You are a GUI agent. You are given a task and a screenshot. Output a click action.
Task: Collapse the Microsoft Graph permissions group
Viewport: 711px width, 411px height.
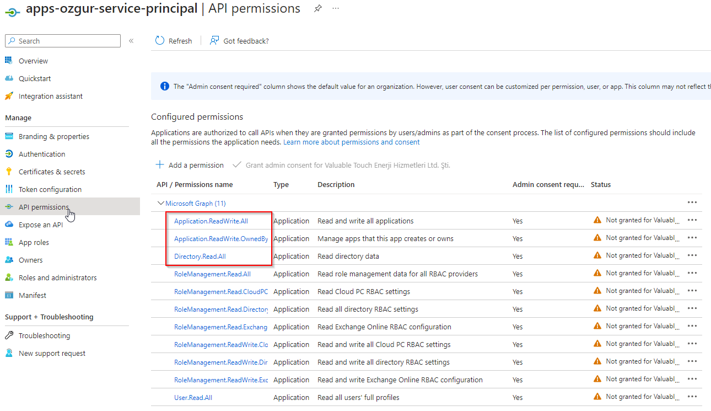(160, 202)
